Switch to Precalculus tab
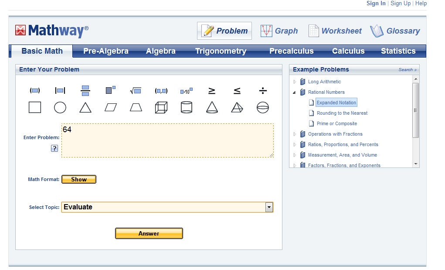The width and height of the screenshot is (445, 270). [x=292, y=51]
